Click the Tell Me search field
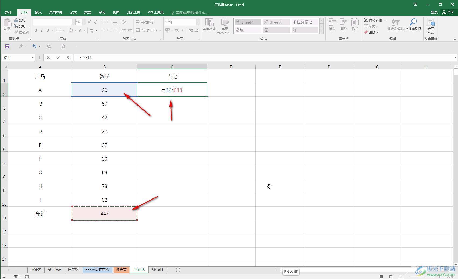The width and height of the screenshot is (458, 279). click(x=190, y=12)
